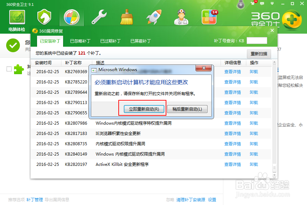
Task: Uninstall patch KB2817183
Action: (x=254, y=134)
